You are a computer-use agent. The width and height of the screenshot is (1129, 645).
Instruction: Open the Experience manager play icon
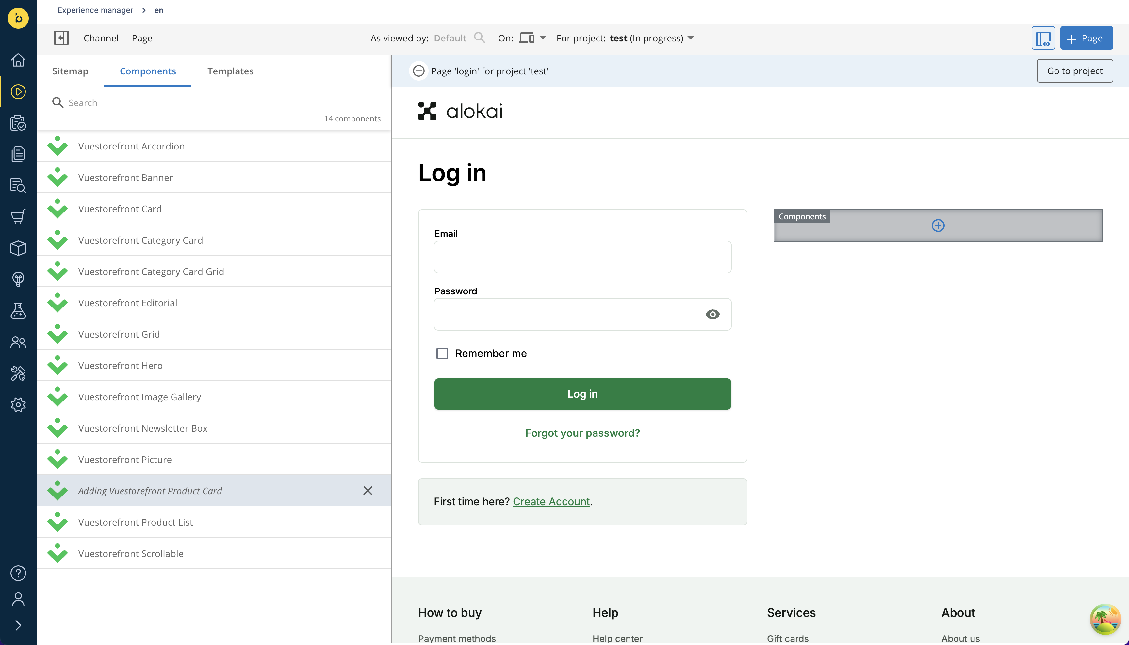pyautogui.click(x=18, y=92)
